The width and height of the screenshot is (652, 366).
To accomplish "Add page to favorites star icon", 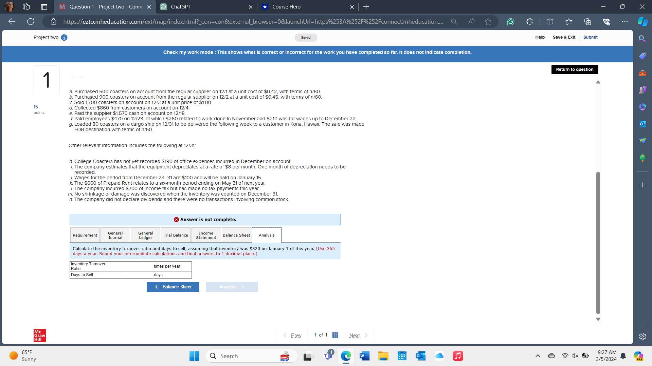I will pos(488,22).
